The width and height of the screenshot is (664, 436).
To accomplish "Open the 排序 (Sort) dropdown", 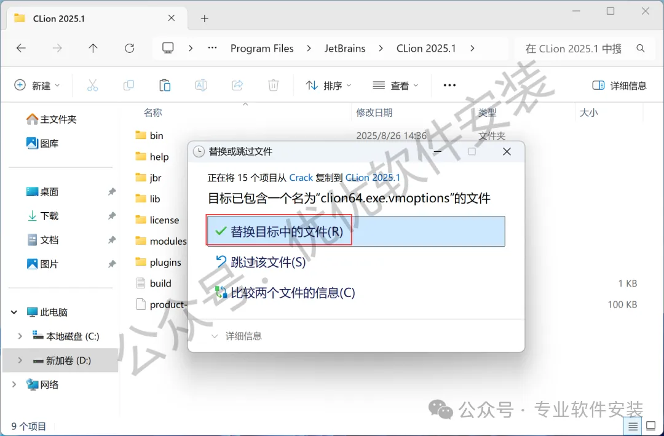I will 328,85.
